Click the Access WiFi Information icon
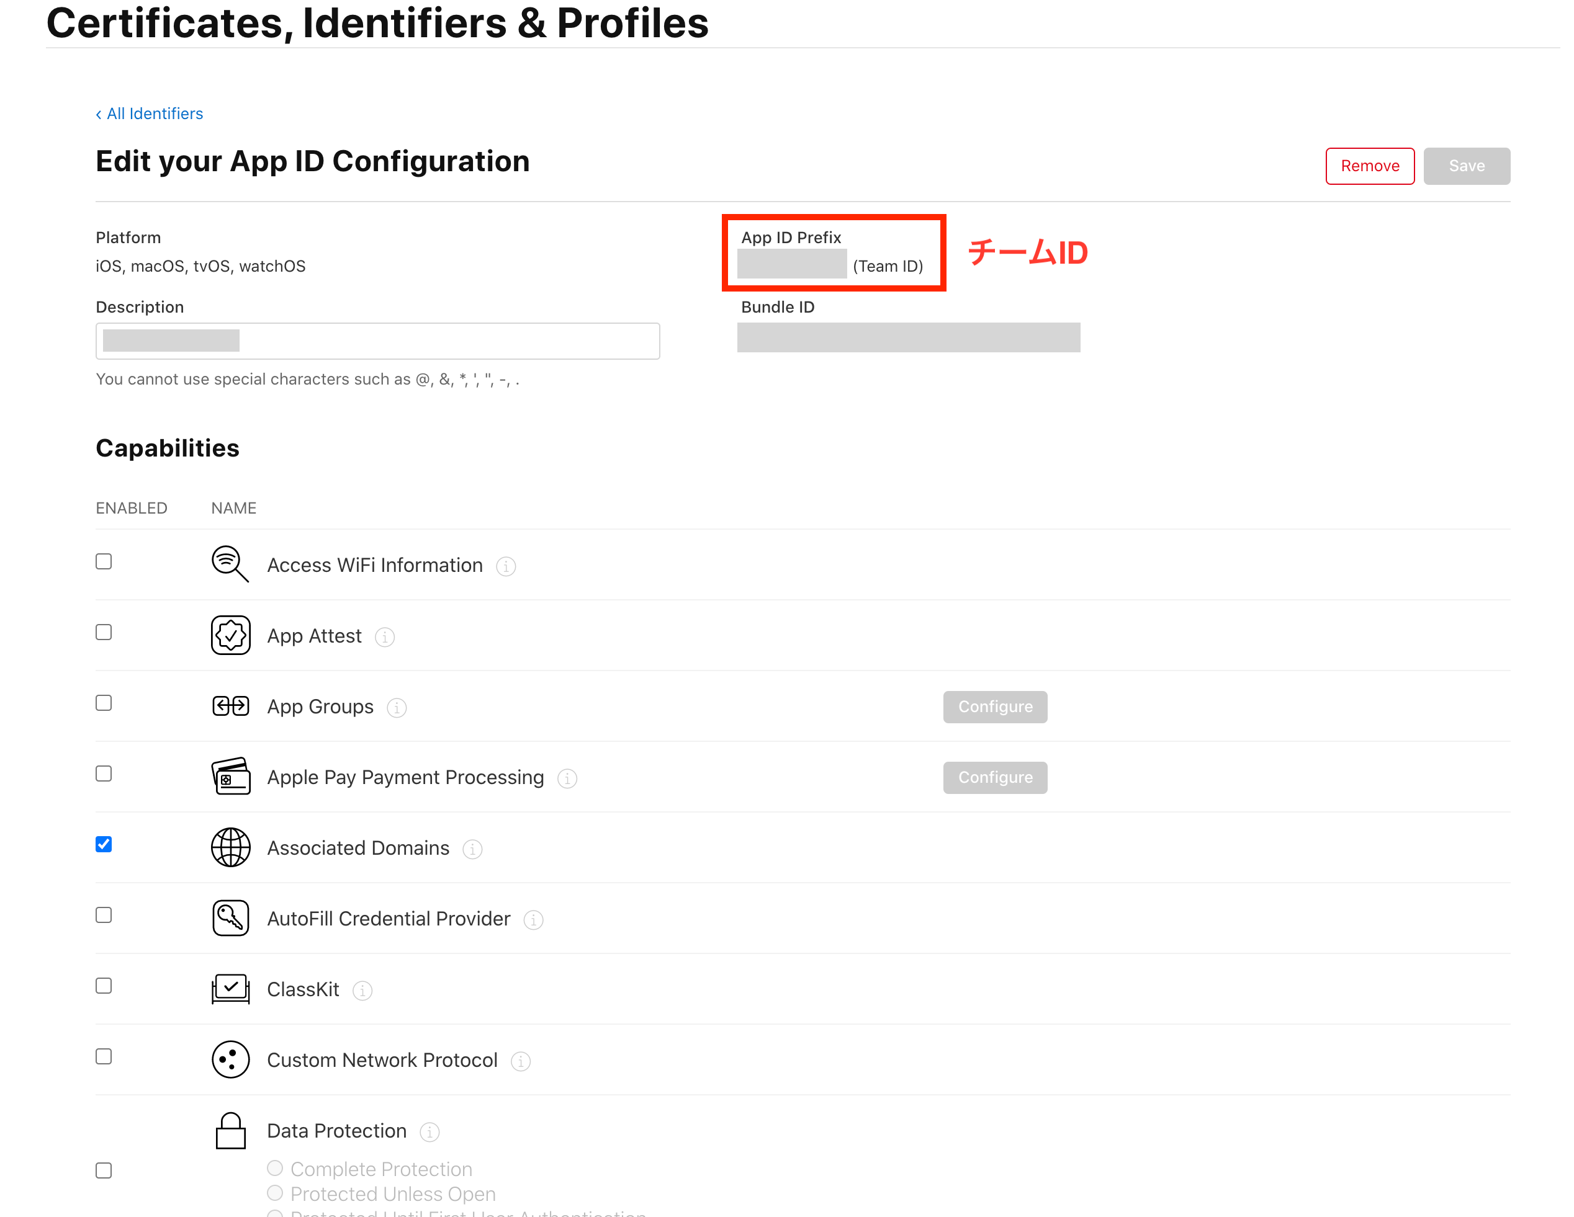Image resolution: width=1574 pixels, height=1217 pixels. [x=230, y=564]
